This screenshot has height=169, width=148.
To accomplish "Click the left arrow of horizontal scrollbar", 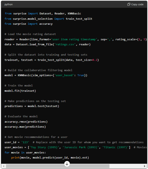I will point(3,166).
